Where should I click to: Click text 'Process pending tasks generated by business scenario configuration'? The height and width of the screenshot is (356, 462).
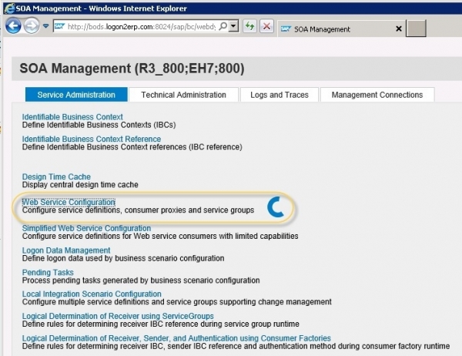click(x=141, y=280)
